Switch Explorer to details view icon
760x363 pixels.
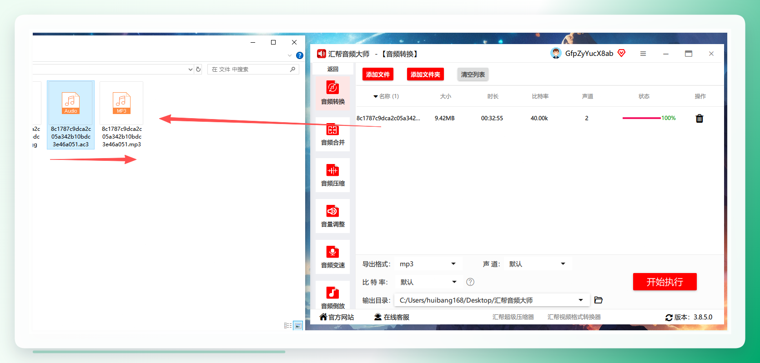[x=288, y=325]
